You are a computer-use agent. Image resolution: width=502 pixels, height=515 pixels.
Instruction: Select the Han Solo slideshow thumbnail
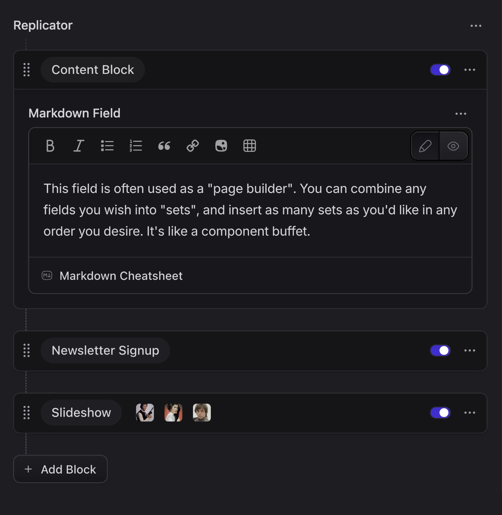(144, 413)
